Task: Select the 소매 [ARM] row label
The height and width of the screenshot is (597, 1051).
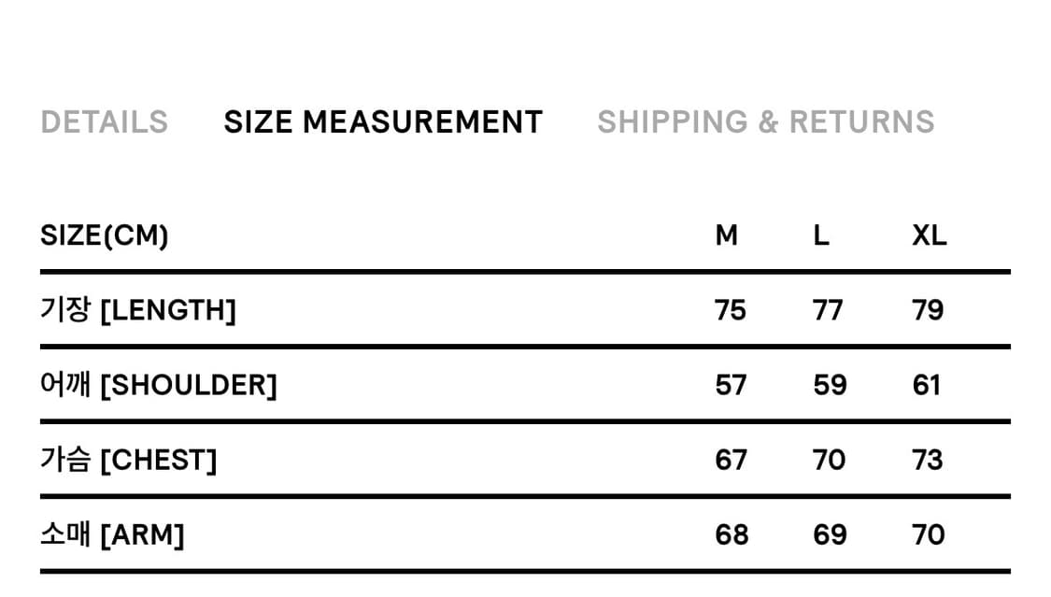Action: coord(112,534)
